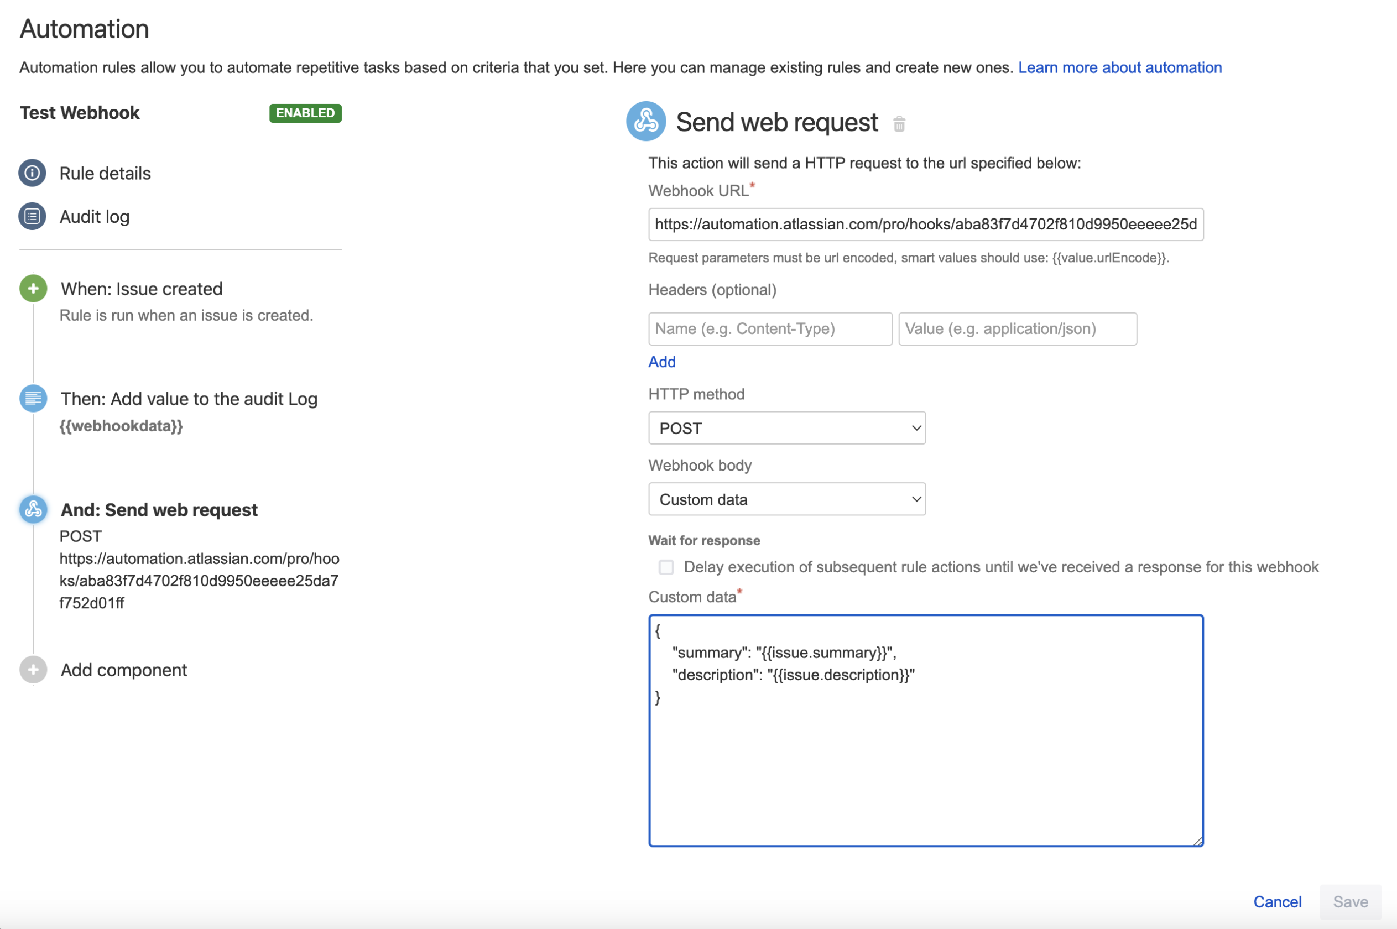Viewport: 1397px width, 929px height.
Task: Open the Audit log section
Action: [95, 217]
